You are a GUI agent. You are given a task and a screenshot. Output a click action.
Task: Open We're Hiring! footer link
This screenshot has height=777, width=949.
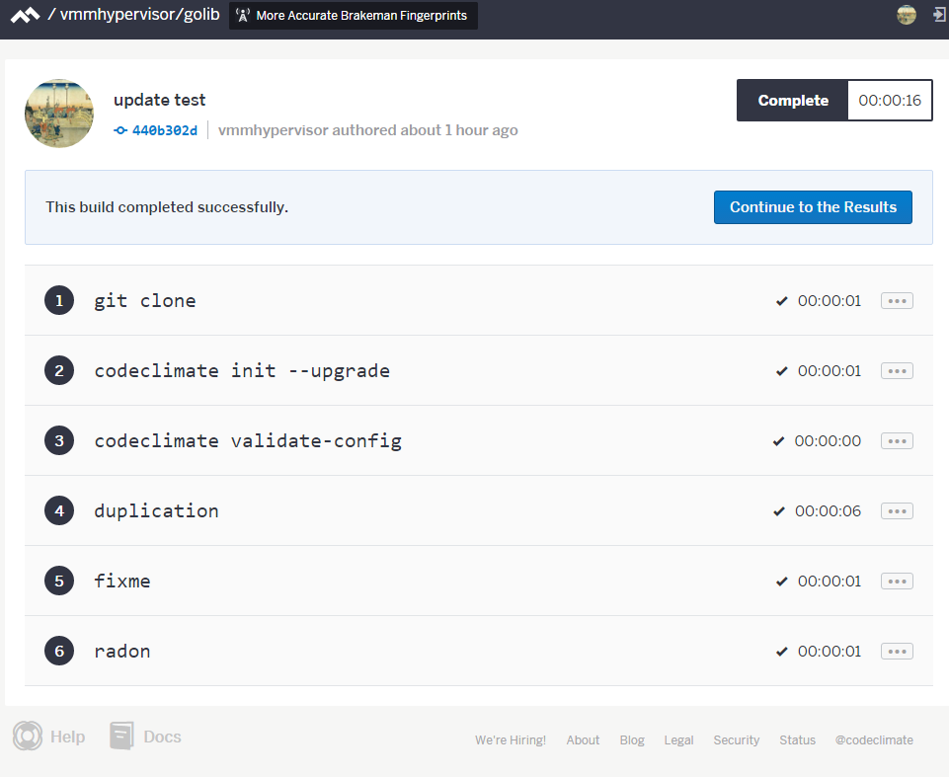pyautogui.click(x=511, y=740)
